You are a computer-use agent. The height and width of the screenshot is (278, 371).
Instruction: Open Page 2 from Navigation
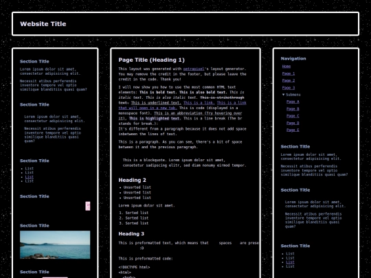[x=289, y=80]
